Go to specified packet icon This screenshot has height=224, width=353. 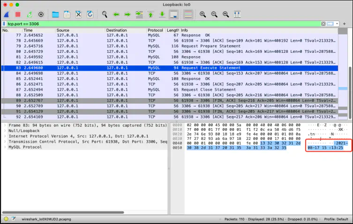click(139, 14)
